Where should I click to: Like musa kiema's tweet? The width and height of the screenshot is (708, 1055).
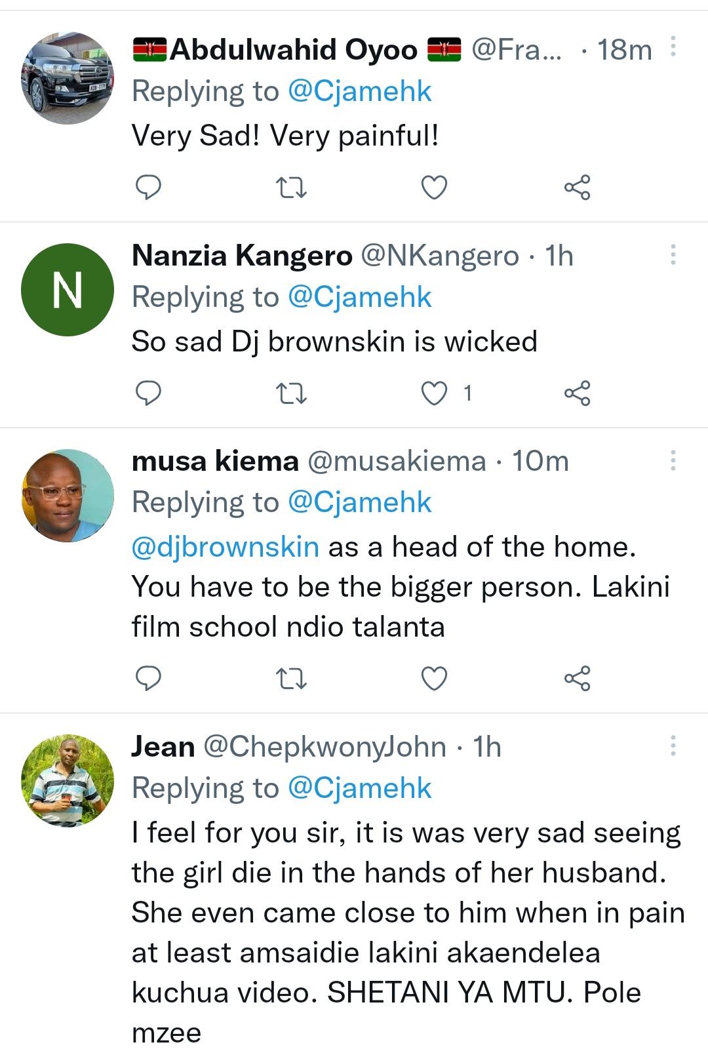[434, 678]
